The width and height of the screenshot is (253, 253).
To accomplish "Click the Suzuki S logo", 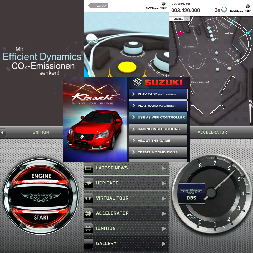I will pyautogui.click(x=137, y=82).
